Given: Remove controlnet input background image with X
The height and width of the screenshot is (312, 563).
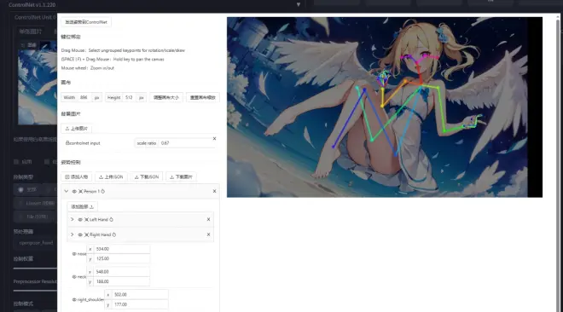Looking at the screenshot, I should [214, 138].
